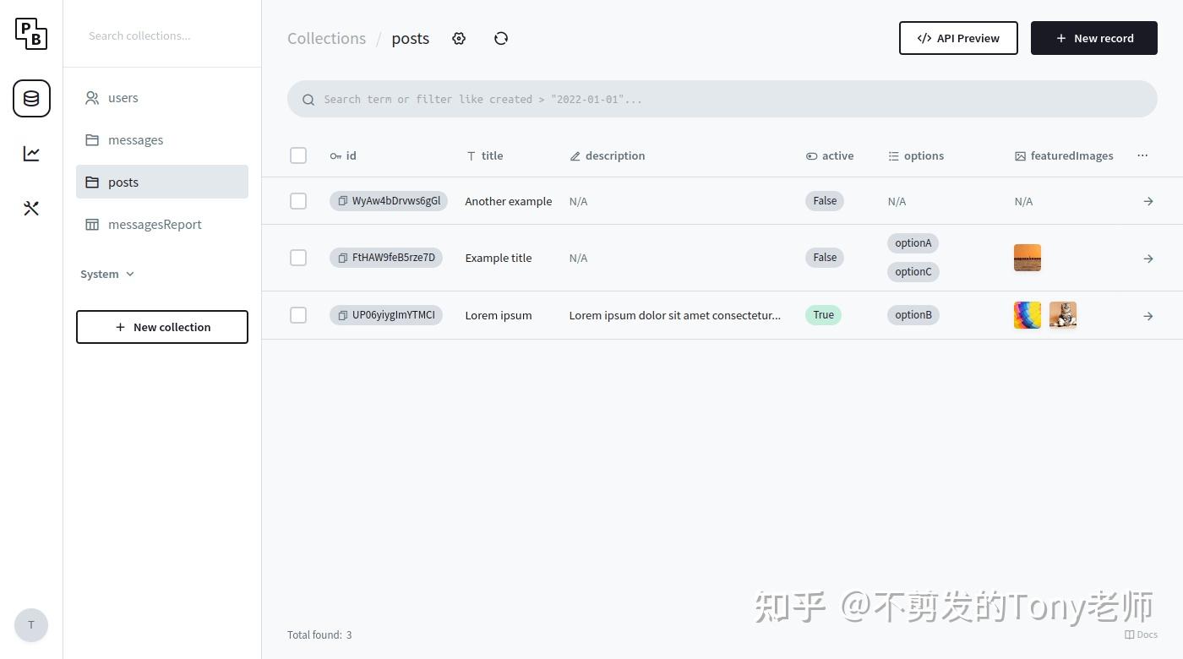The width and height of the screenshot is (1183, 659).
Task: Refresh the records list with the refresh icon
Action: click(501, 38)
